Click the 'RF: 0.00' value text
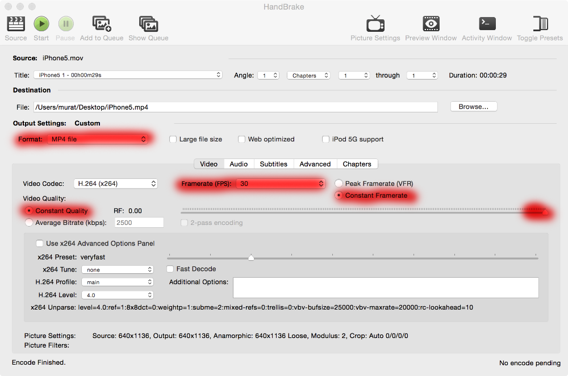568x376 pixels. 127,211
